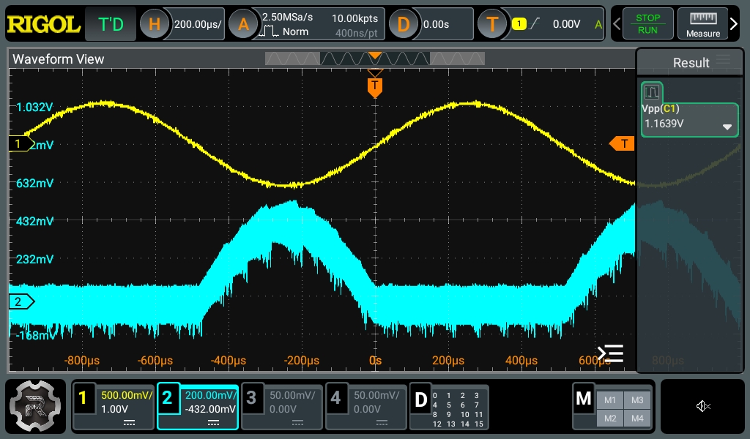Click the T'D trigger status indicator
The image size is (750, 439).
click(x=111, y=24)
